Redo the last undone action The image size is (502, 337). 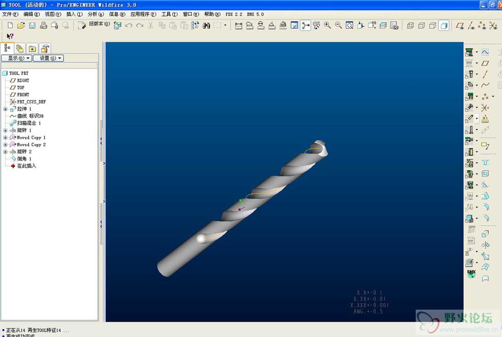pyautogui.click(x=140, y=25)
